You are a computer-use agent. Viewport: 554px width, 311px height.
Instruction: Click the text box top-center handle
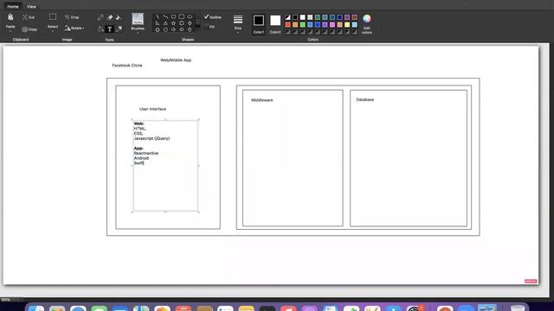pyautogui.click(x=165, y=120)
